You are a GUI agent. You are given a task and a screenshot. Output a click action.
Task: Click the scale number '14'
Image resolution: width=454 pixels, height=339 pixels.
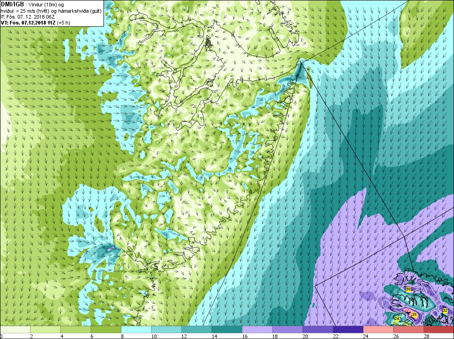tap(215, 336)
